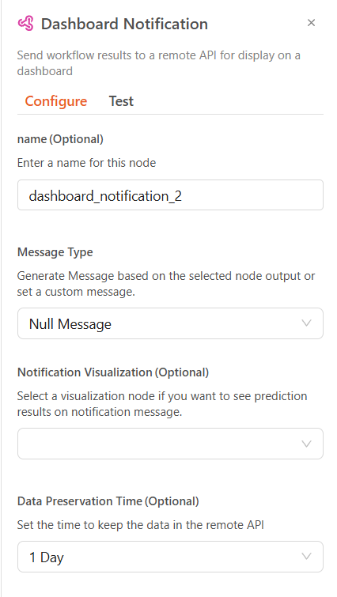Switch to the Test tab

pos(121,101)
